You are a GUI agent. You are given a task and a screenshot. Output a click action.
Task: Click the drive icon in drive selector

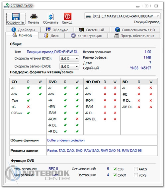point(88,16)
